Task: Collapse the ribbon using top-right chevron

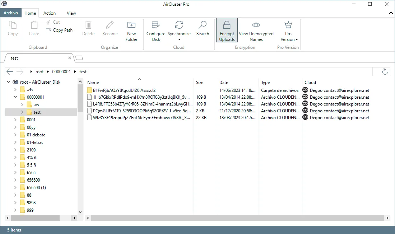Action: point(391,13)
